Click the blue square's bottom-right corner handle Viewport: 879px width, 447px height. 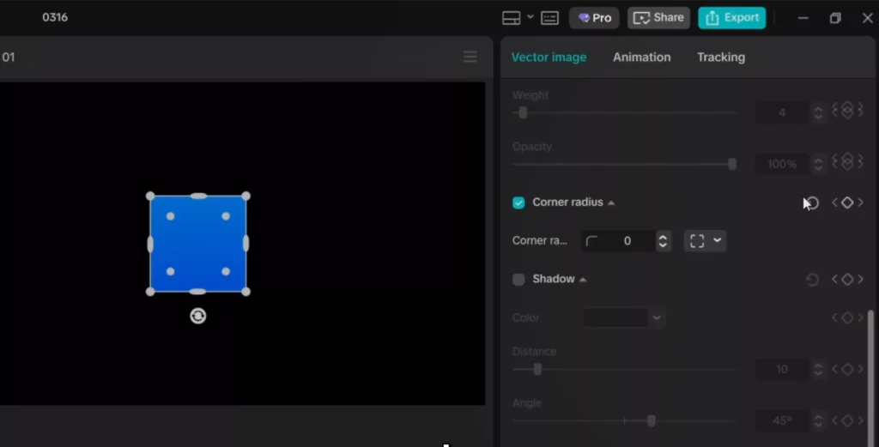246,291
